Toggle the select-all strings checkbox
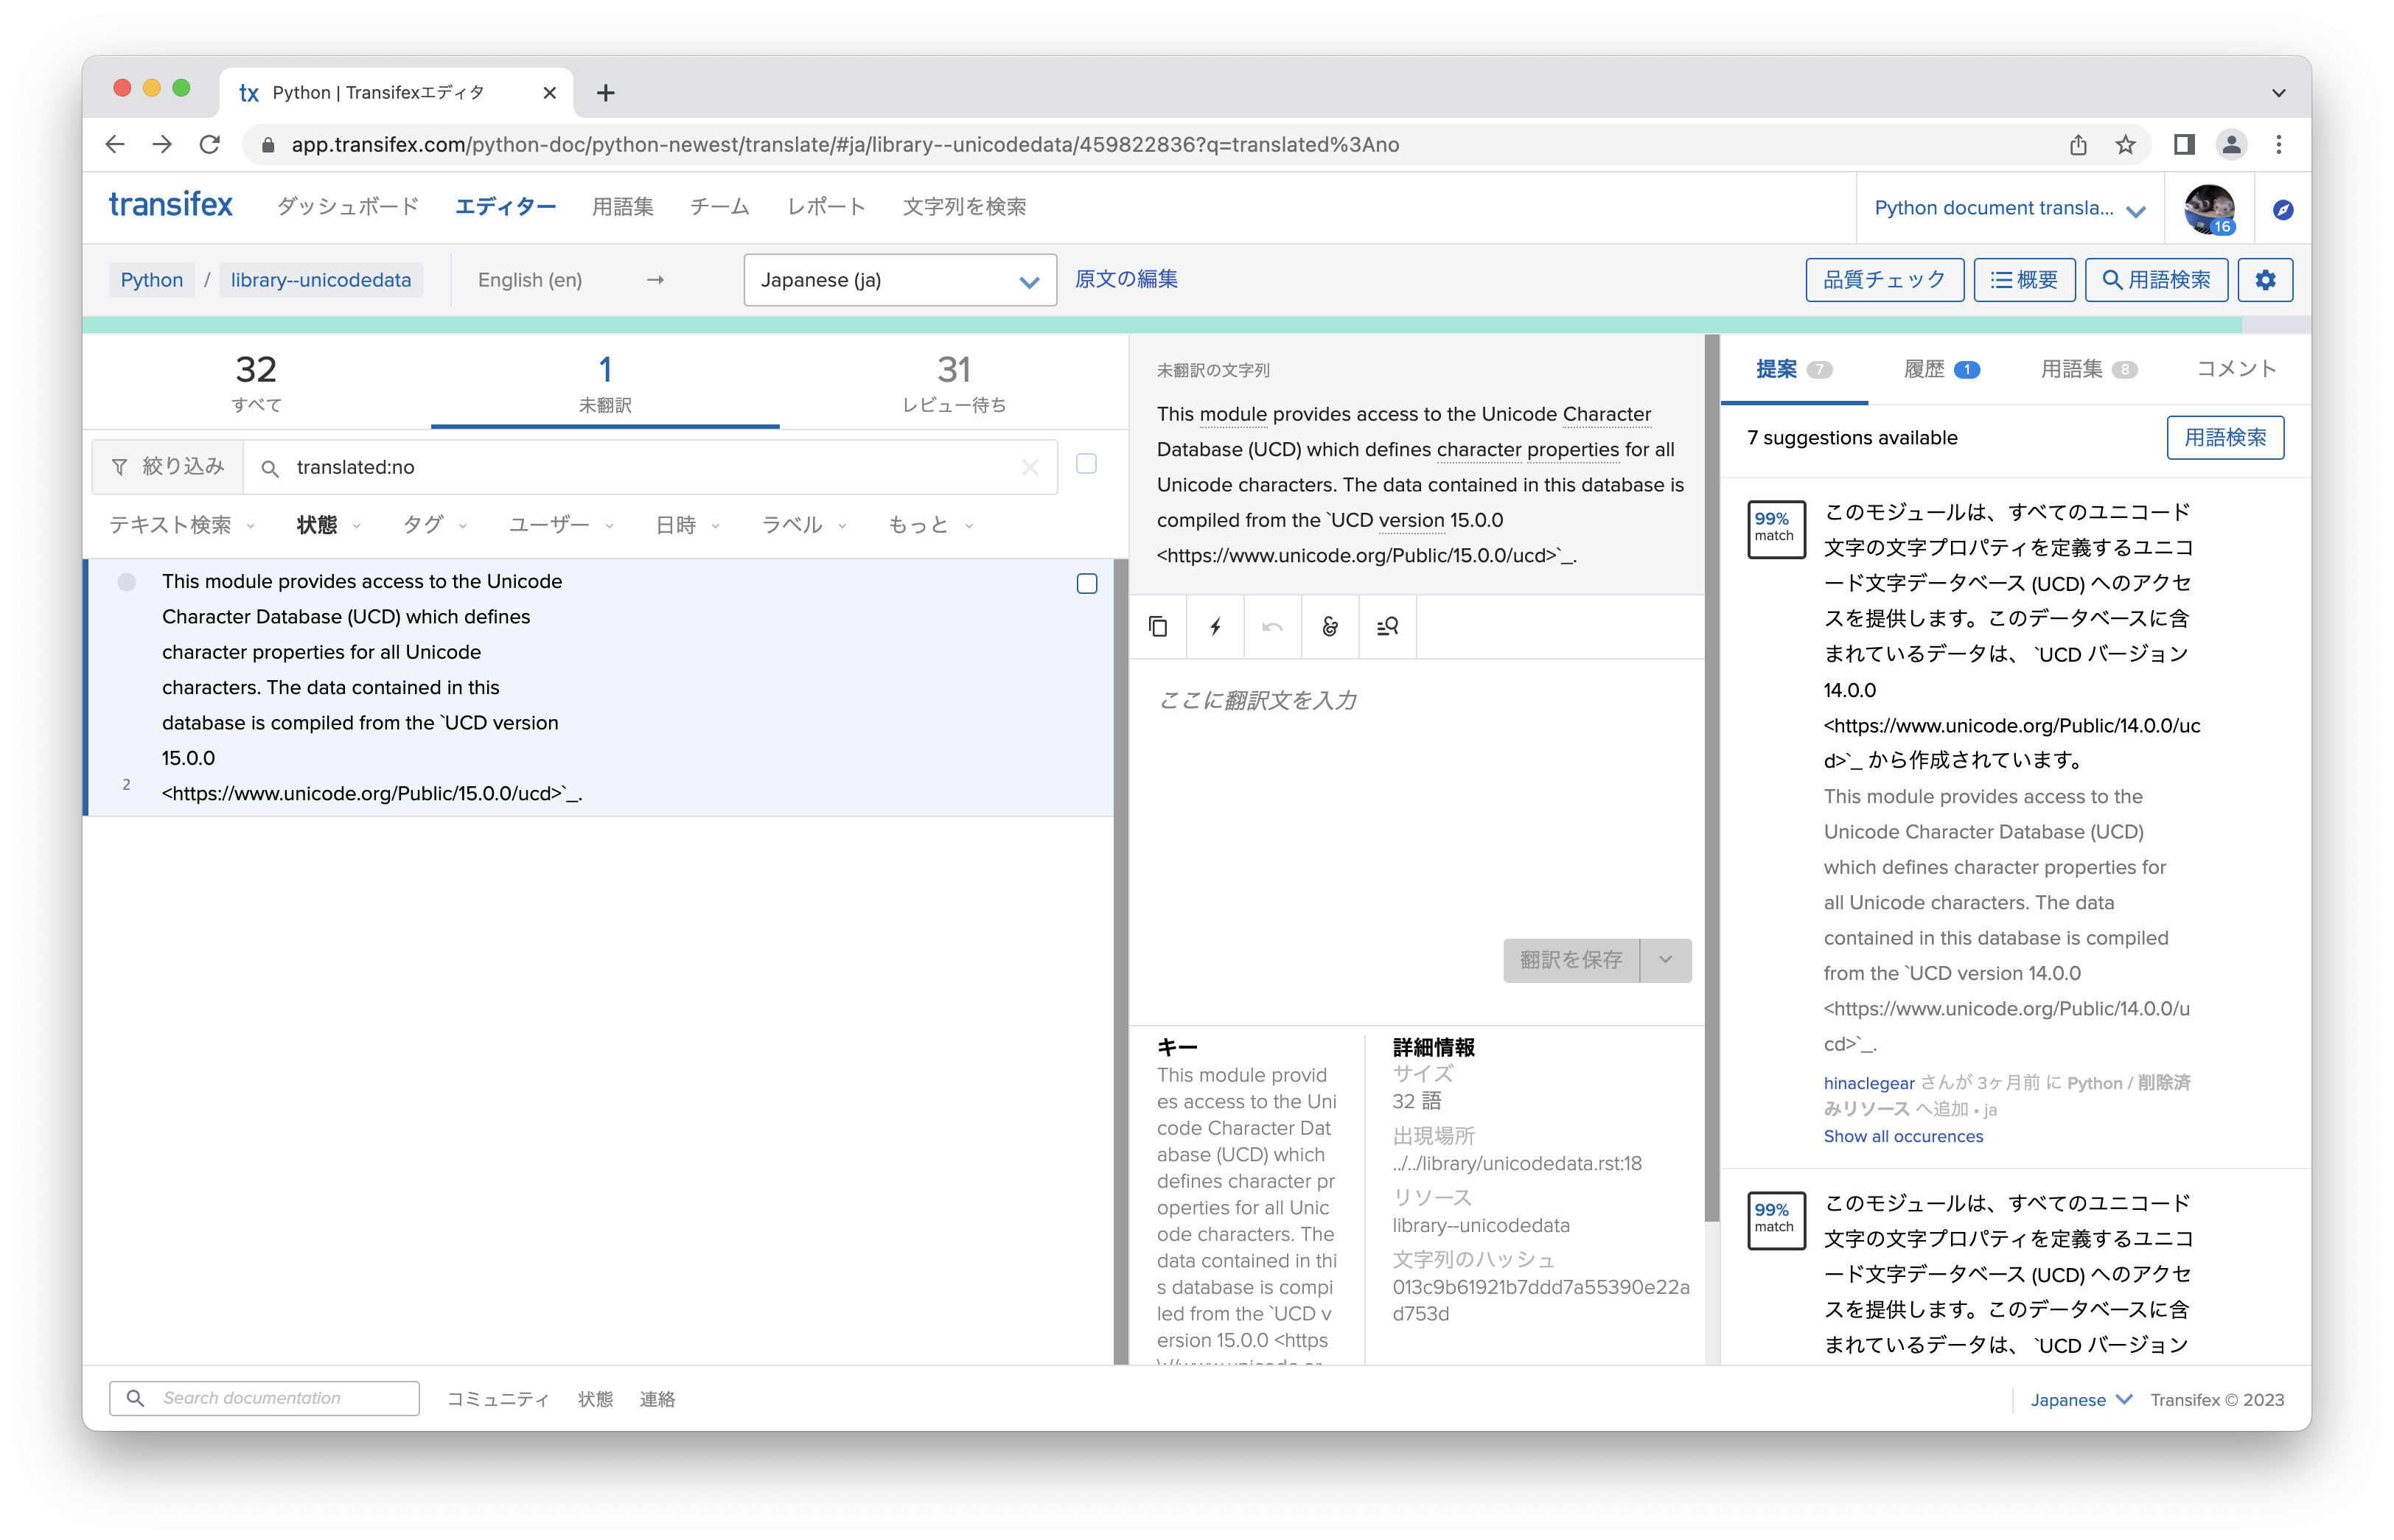Viewport: 2394px width, 1540px height. pos(1086,464)
